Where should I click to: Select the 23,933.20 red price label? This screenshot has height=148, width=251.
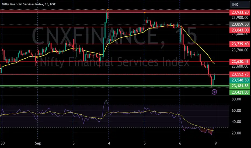pos(240,12)
